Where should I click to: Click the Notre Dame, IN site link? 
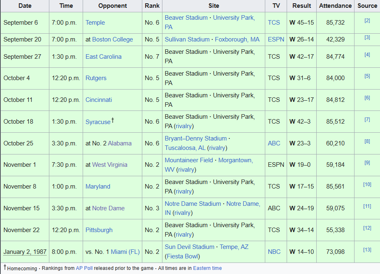[243, 204]
